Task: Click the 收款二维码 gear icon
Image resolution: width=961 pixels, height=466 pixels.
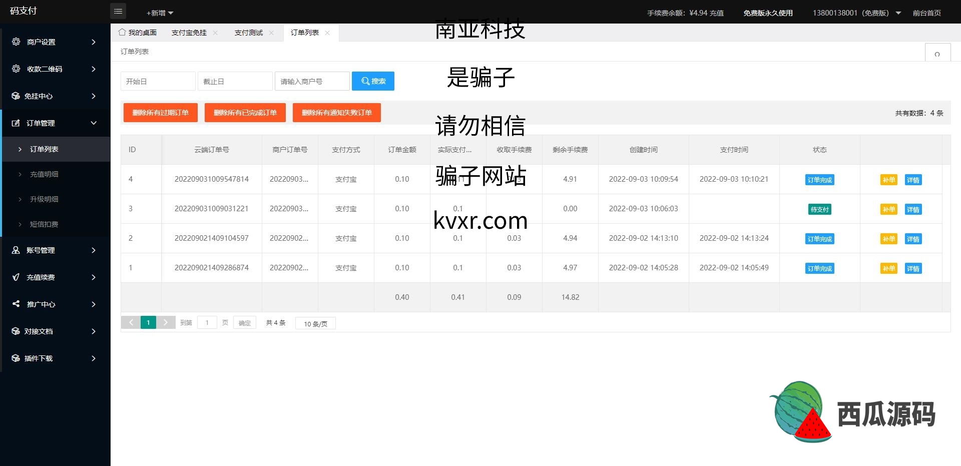Action: tap(16, 69)
